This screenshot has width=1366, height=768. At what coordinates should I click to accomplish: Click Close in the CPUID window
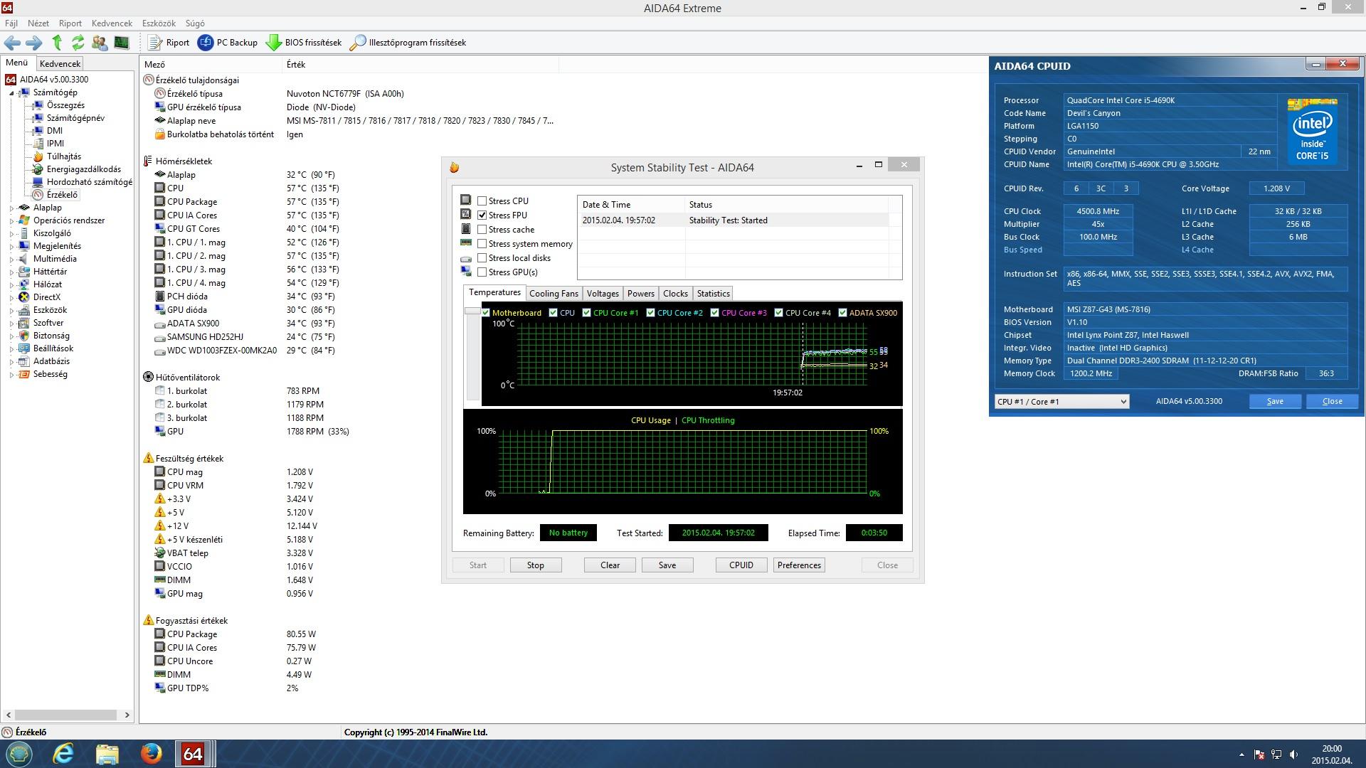pyautogui.click(x=1332, y=402)
